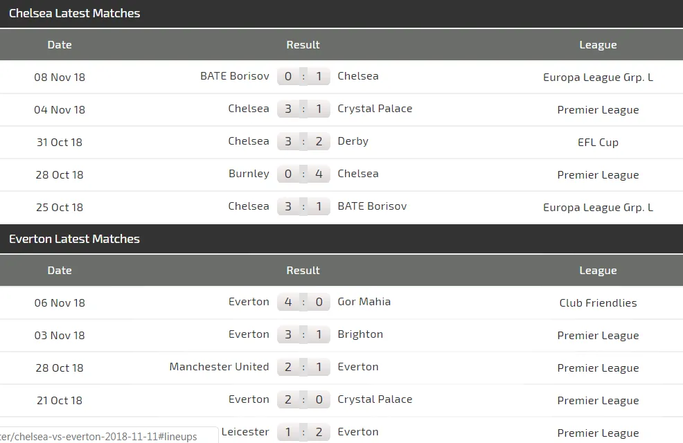The height and width of the screenshot is (443, 683).
Task: Click the Club Friendlies league link
Action: tap(598, 302)
